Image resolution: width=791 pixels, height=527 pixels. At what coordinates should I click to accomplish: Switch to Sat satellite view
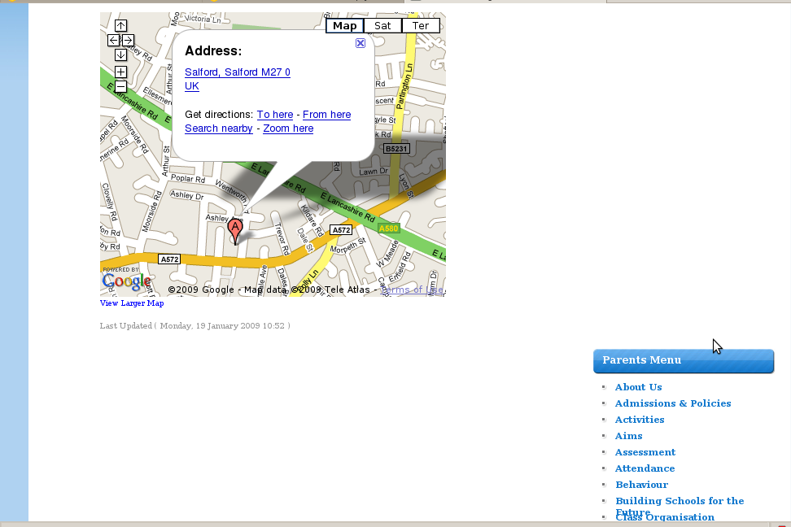point(382,26)
